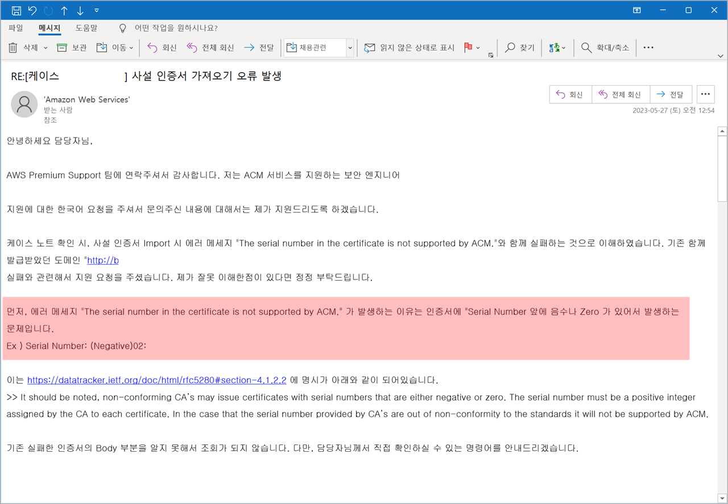Click 전체 회신 in message header
The width and height of the screenshot is (728, 504).
tap(621, 94)
